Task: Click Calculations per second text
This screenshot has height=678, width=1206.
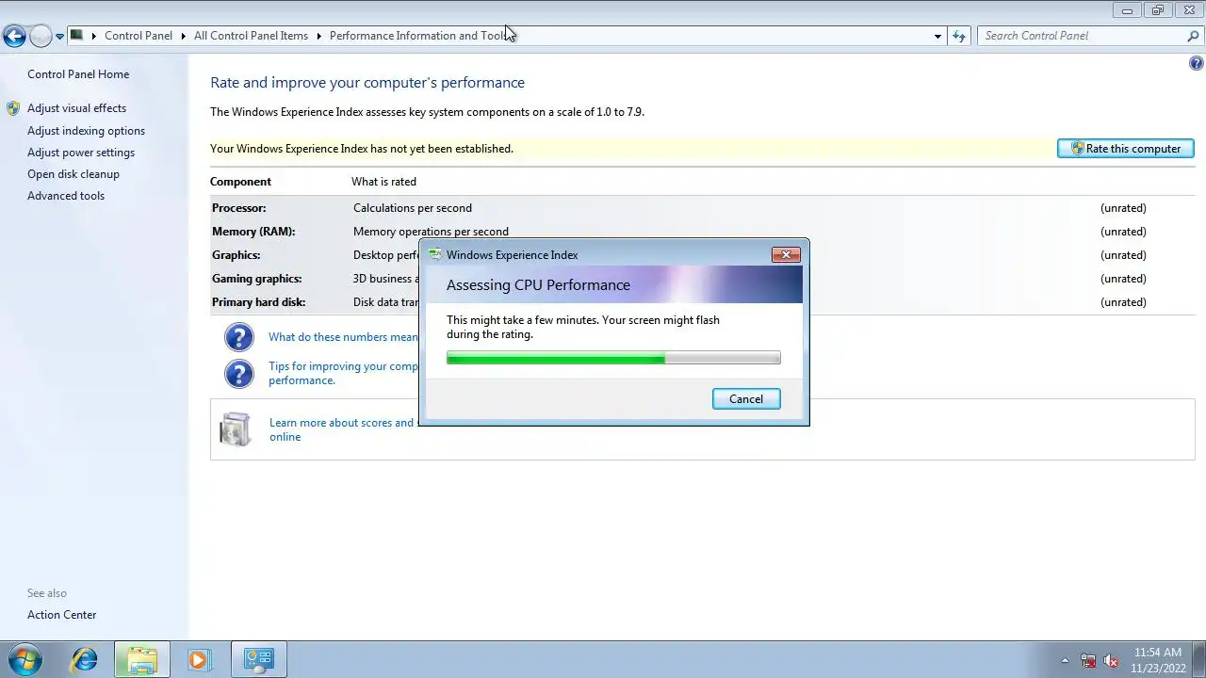Action: coord(413,208)
